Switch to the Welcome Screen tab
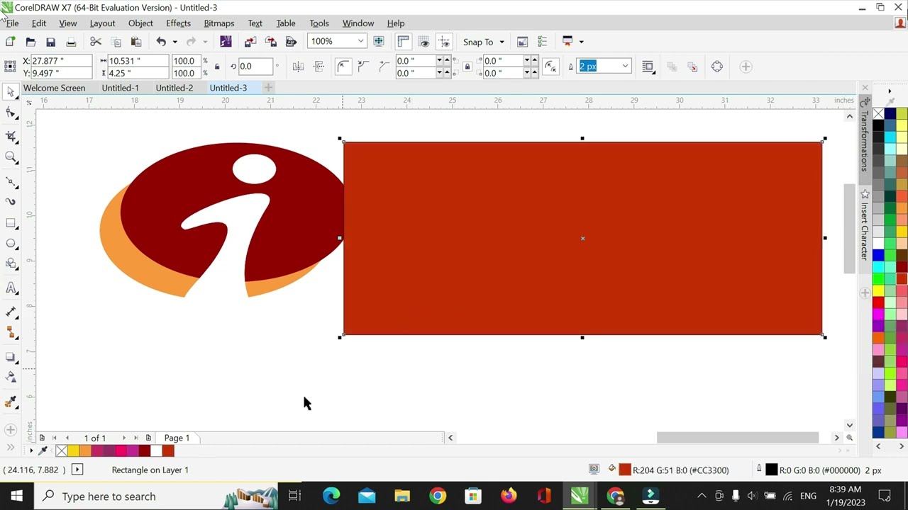 point(54,88)
